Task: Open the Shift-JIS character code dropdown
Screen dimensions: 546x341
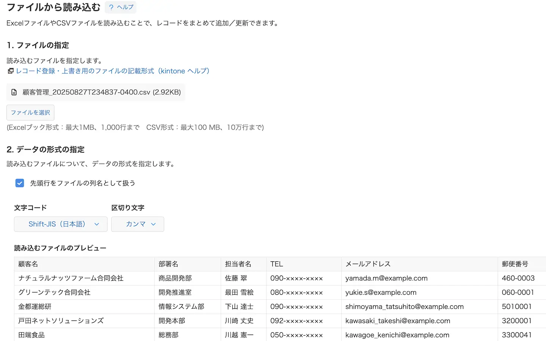Action: click(x=61, y=224)
